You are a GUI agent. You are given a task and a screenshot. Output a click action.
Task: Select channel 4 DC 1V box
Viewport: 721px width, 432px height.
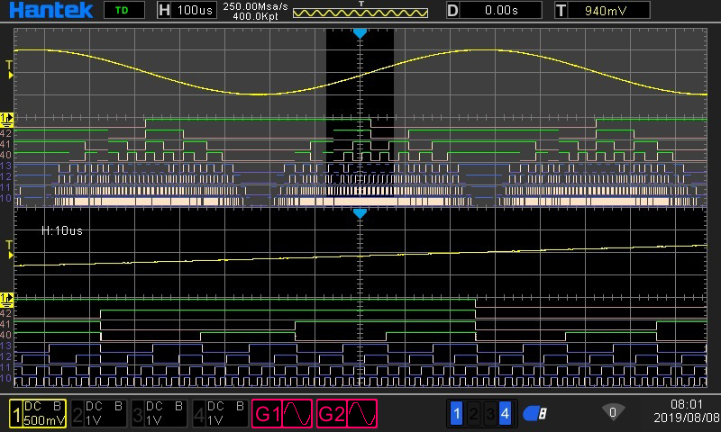[x=220, y=413]
